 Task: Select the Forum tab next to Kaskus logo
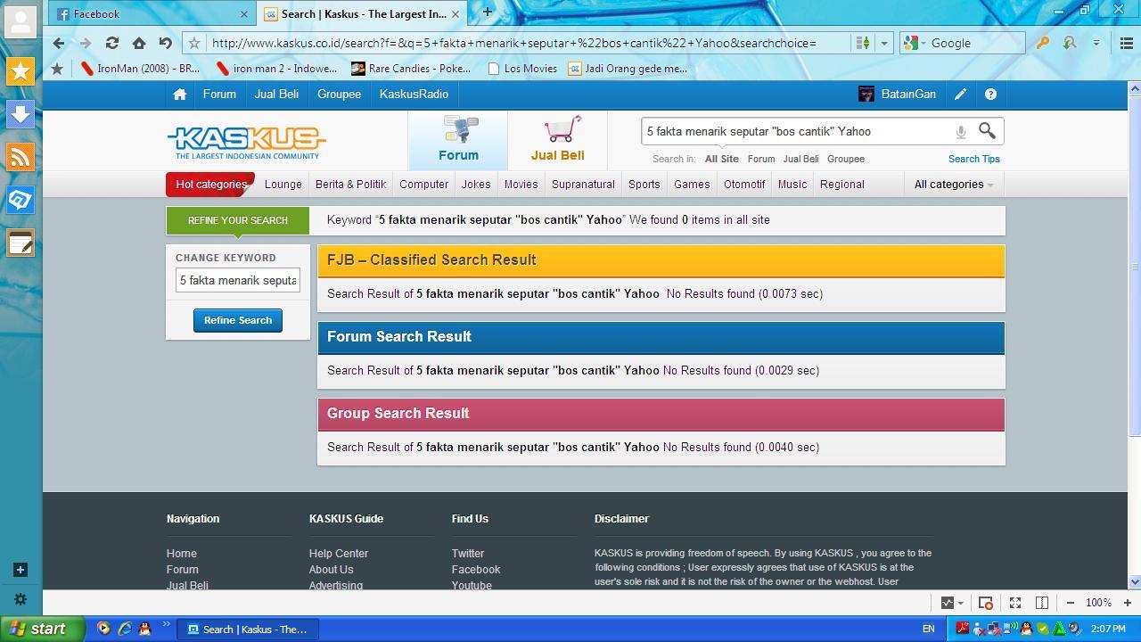[458, 139]
